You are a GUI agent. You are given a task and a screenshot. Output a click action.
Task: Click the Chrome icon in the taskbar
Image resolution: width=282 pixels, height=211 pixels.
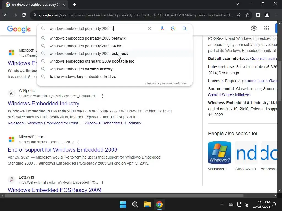click(159, 204)
